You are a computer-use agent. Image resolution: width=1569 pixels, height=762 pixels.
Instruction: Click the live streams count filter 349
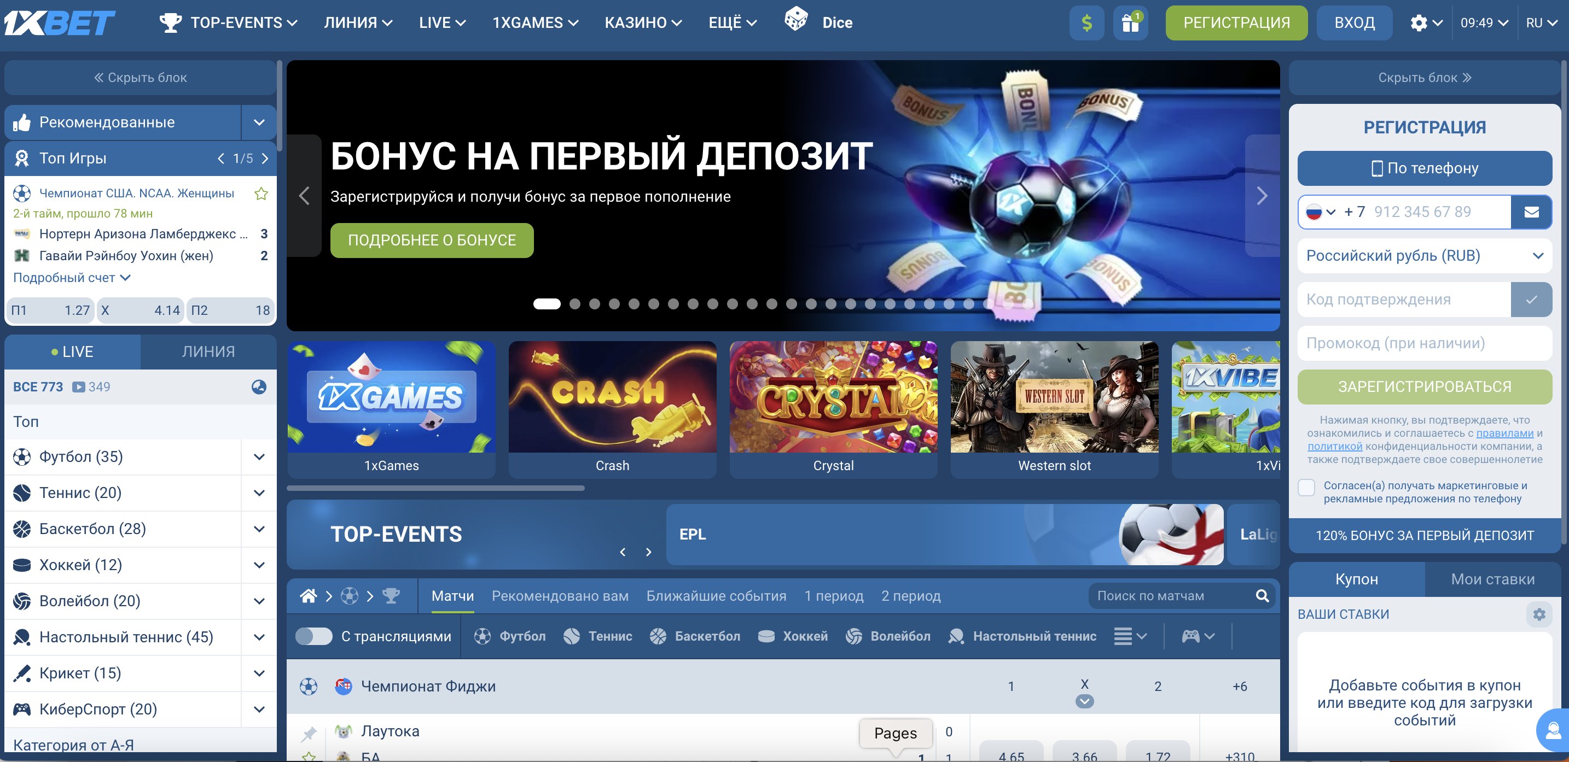click(91, 387)
